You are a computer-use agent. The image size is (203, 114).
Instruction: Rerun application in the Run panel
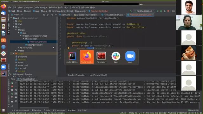(12, 83)
